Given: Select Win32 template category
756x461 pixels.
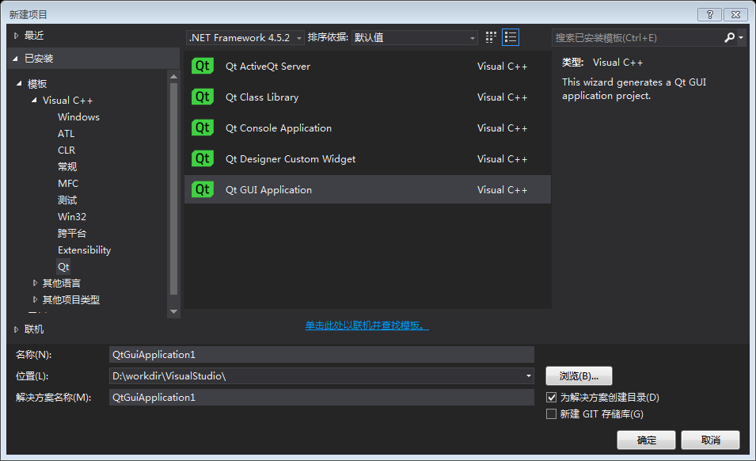Looking at the screenshot, I should tap(72, 217).
